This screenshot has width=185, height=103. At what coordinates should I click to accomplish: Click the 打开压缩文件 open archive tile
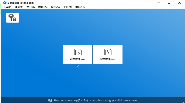coord(78,55)
